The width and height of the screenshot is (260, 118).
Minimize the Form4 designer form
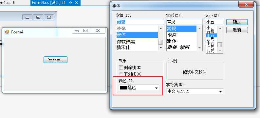pyautogui.click(x=76, y=31)
